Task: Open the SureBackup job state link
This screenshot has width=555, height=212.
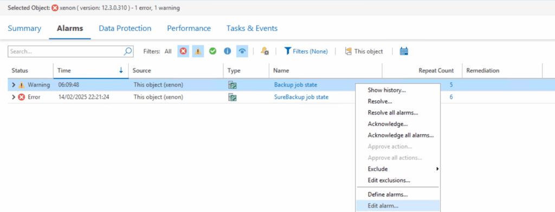Action: click(x=301, y=97)
